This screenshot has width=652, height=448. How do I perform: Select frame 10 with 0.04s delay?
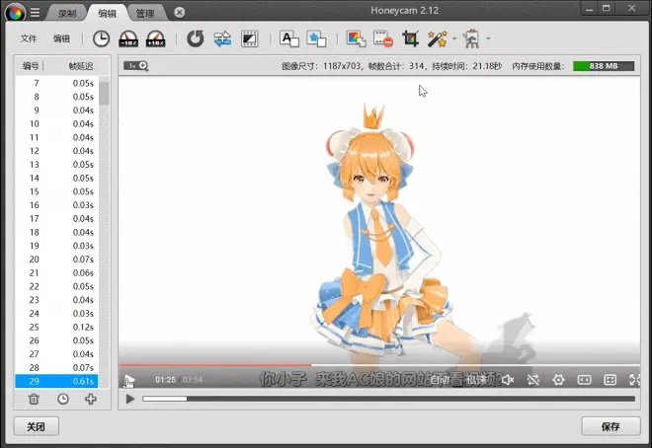tap(56, 123)
